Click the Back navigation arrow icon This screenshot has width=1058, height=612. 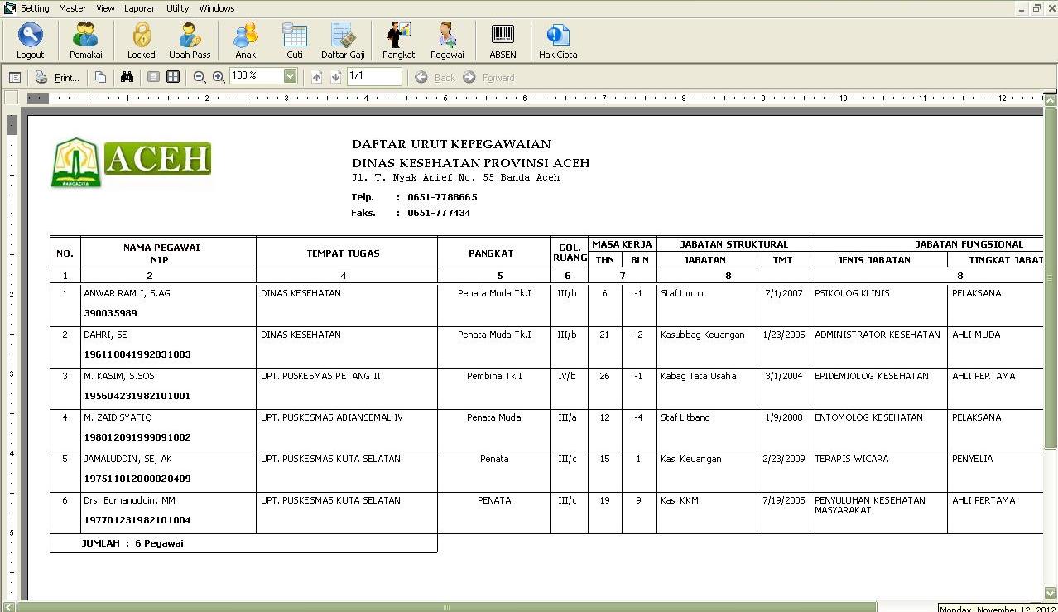[x=421, y=77]
